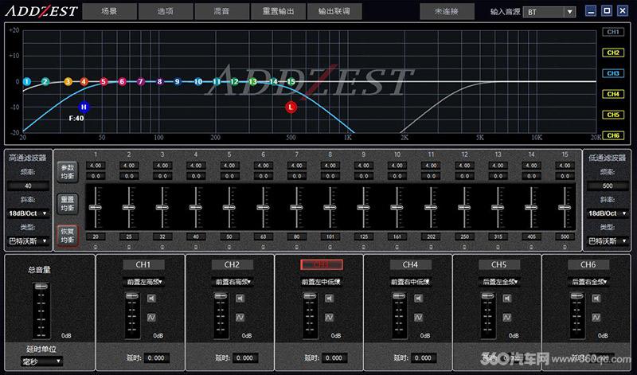Select the red L low-pass marker on graph
Viewport: 637px width, 375px height.
291,107
